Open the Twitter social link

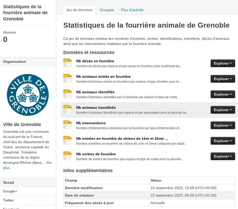pyautogui.click(x=9, y=200)
